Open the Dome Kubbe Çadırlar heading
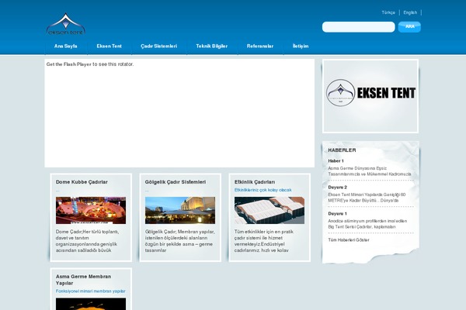The width and height of the screenshot is (466, 310). point(82,182)
